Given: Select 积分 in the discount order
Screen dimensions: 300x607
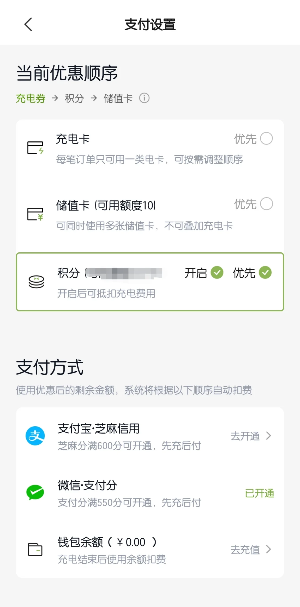Looking at the screenshot, I should pyautogui.click(x=75, y=98).
